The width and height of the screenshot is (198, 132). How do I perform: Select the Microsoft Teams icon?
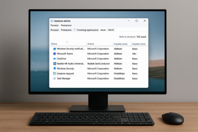(x=54, y=54)
